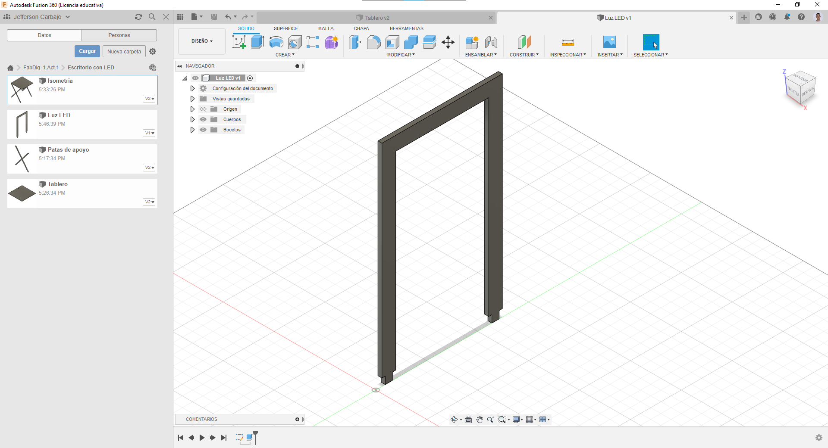Select the Create Sketch tool

(x=239, y=42)
